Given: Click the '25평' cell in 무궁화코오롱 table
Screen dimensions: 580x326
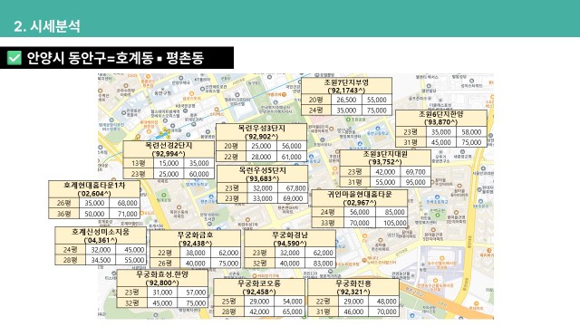Looking at the screenshot, I should click(228, 302).
